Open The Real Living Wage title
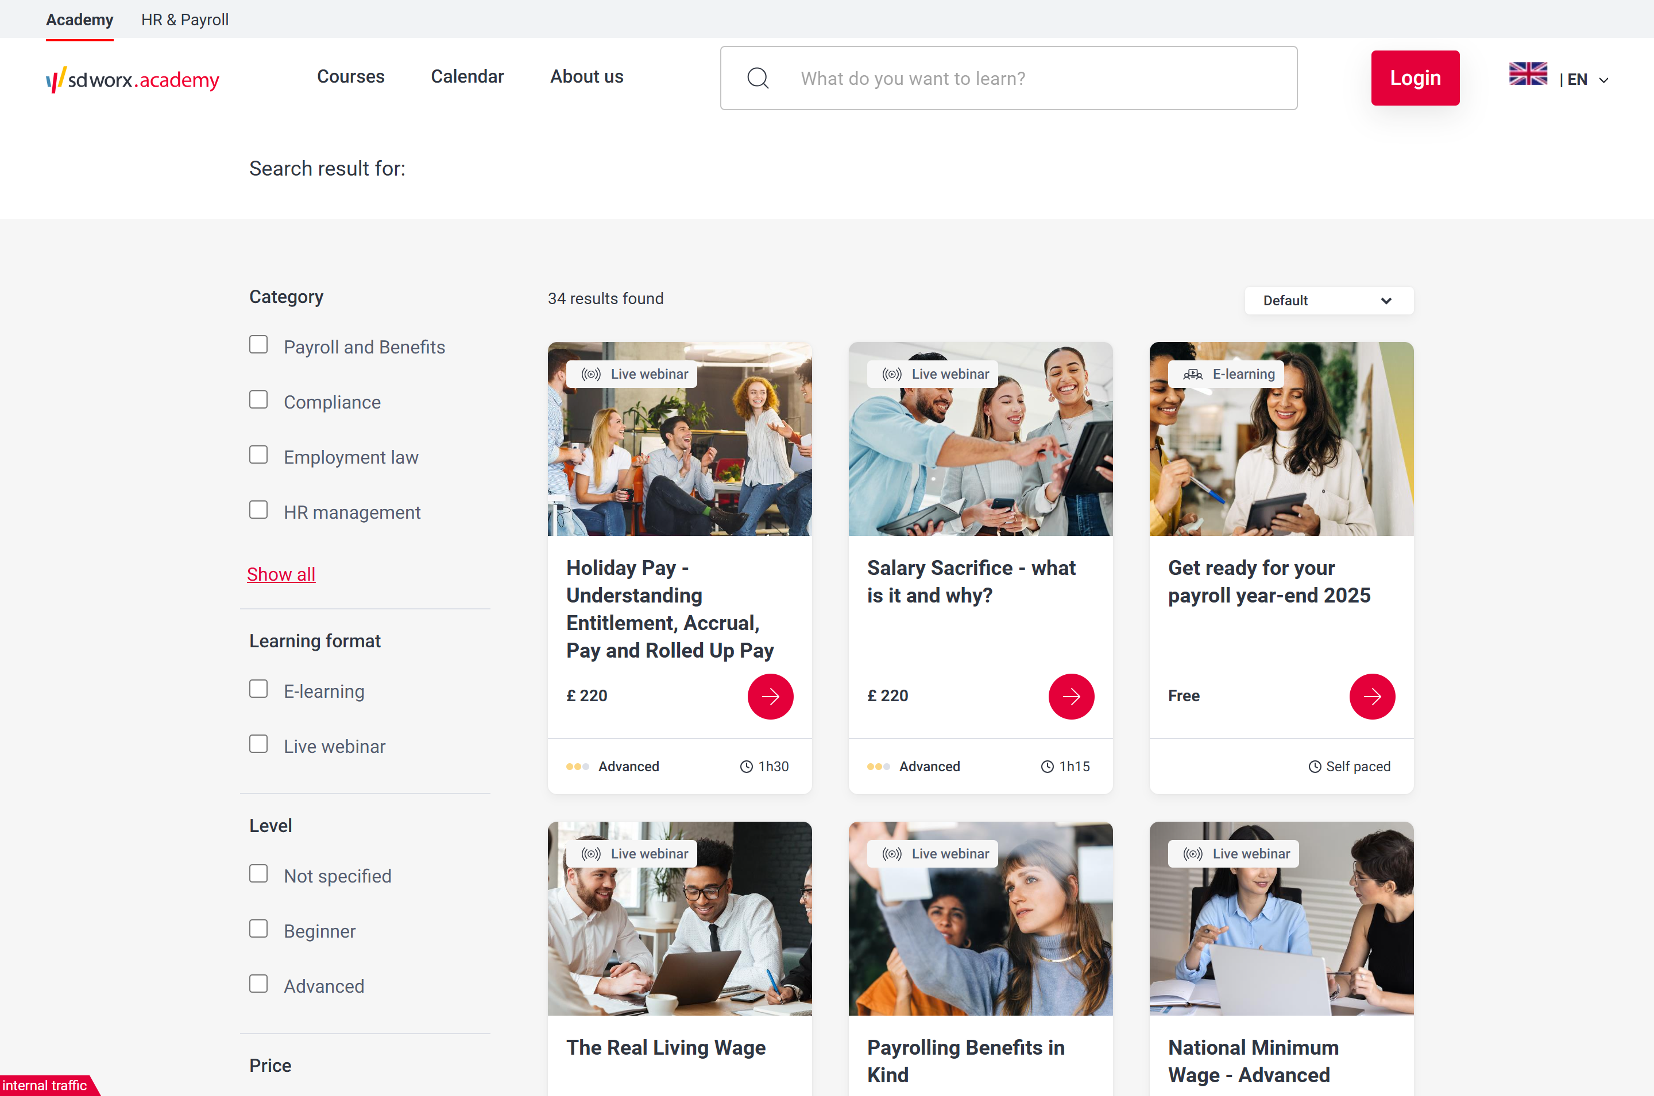Screen dimensions: 1654x1096 coord(666,1048)
